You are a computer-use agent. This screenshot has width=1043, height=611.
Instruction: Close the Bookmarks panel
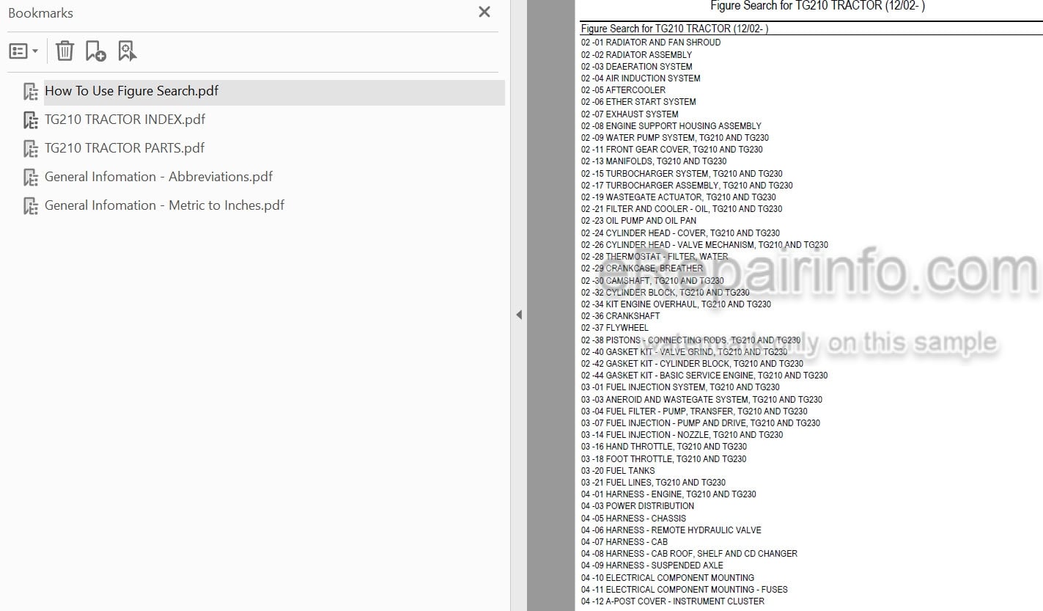pos(484,12)
